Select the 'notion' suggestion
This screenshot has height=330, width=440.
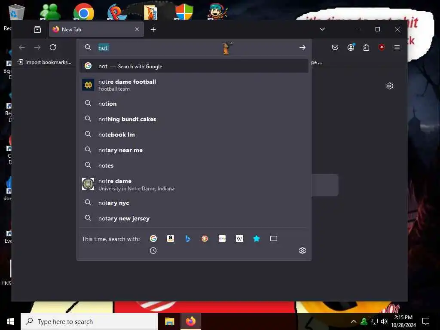pyautogui.click(x=194, y=104)
